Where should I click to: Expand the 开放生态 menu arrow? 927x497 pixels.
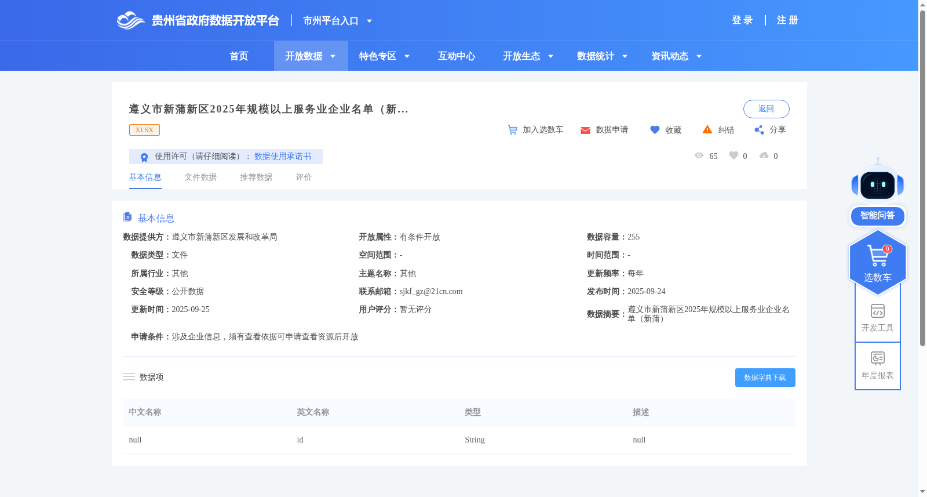(x=550, y=56)
